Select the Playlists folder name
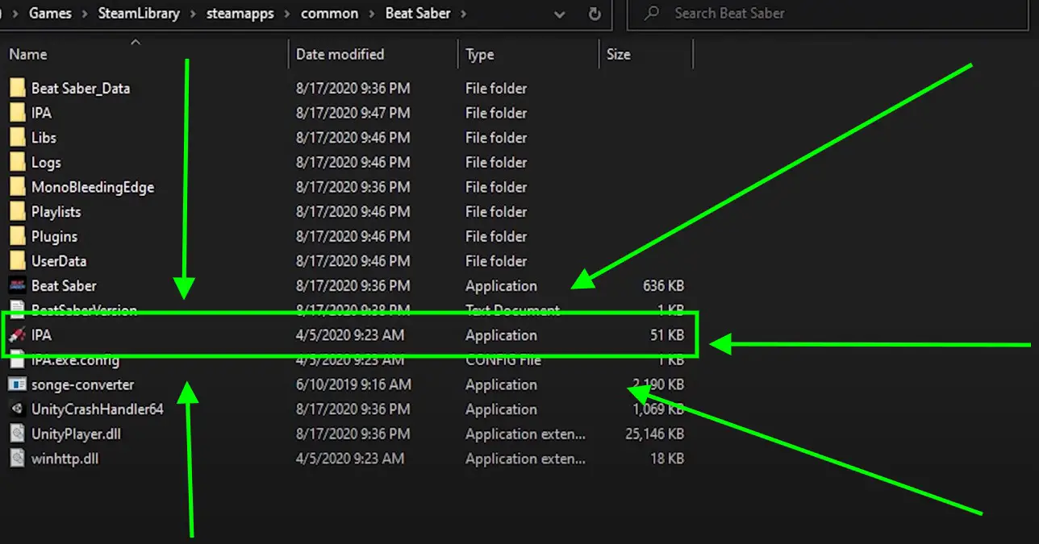This screenshot has height=544, width=1039. point(56,212)
